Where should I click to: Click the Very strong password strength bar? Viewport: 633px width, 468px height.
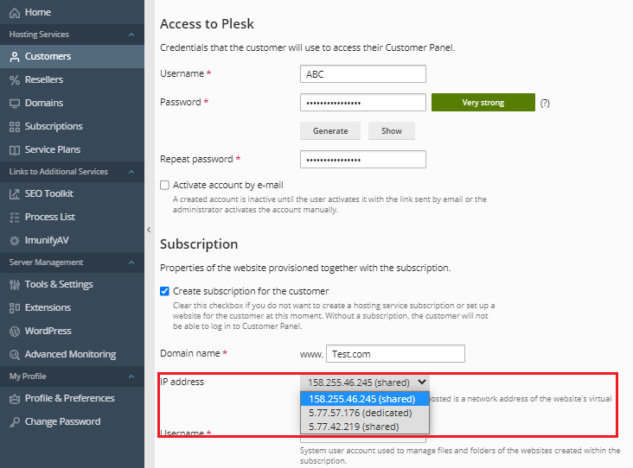[x=483, y=103]
